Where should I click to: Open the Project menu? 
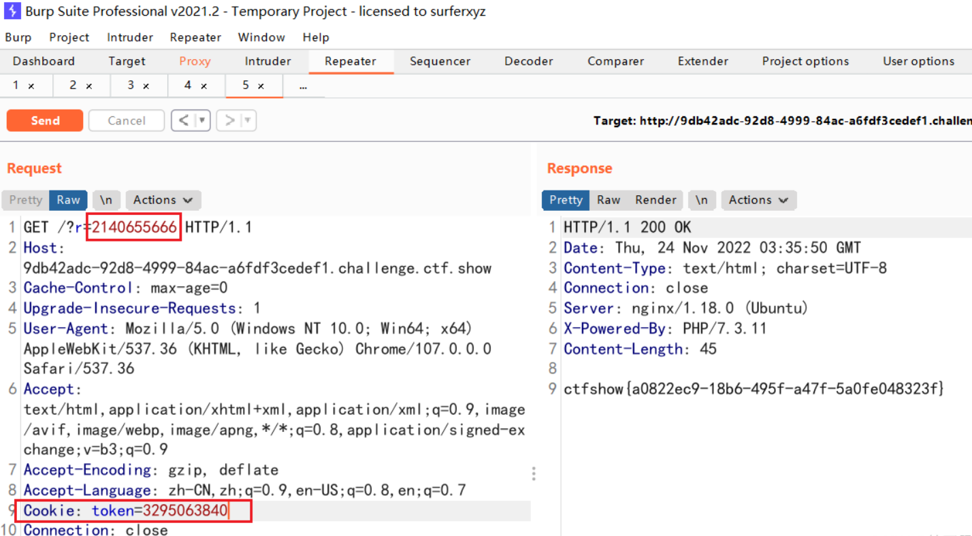point(69,37)
